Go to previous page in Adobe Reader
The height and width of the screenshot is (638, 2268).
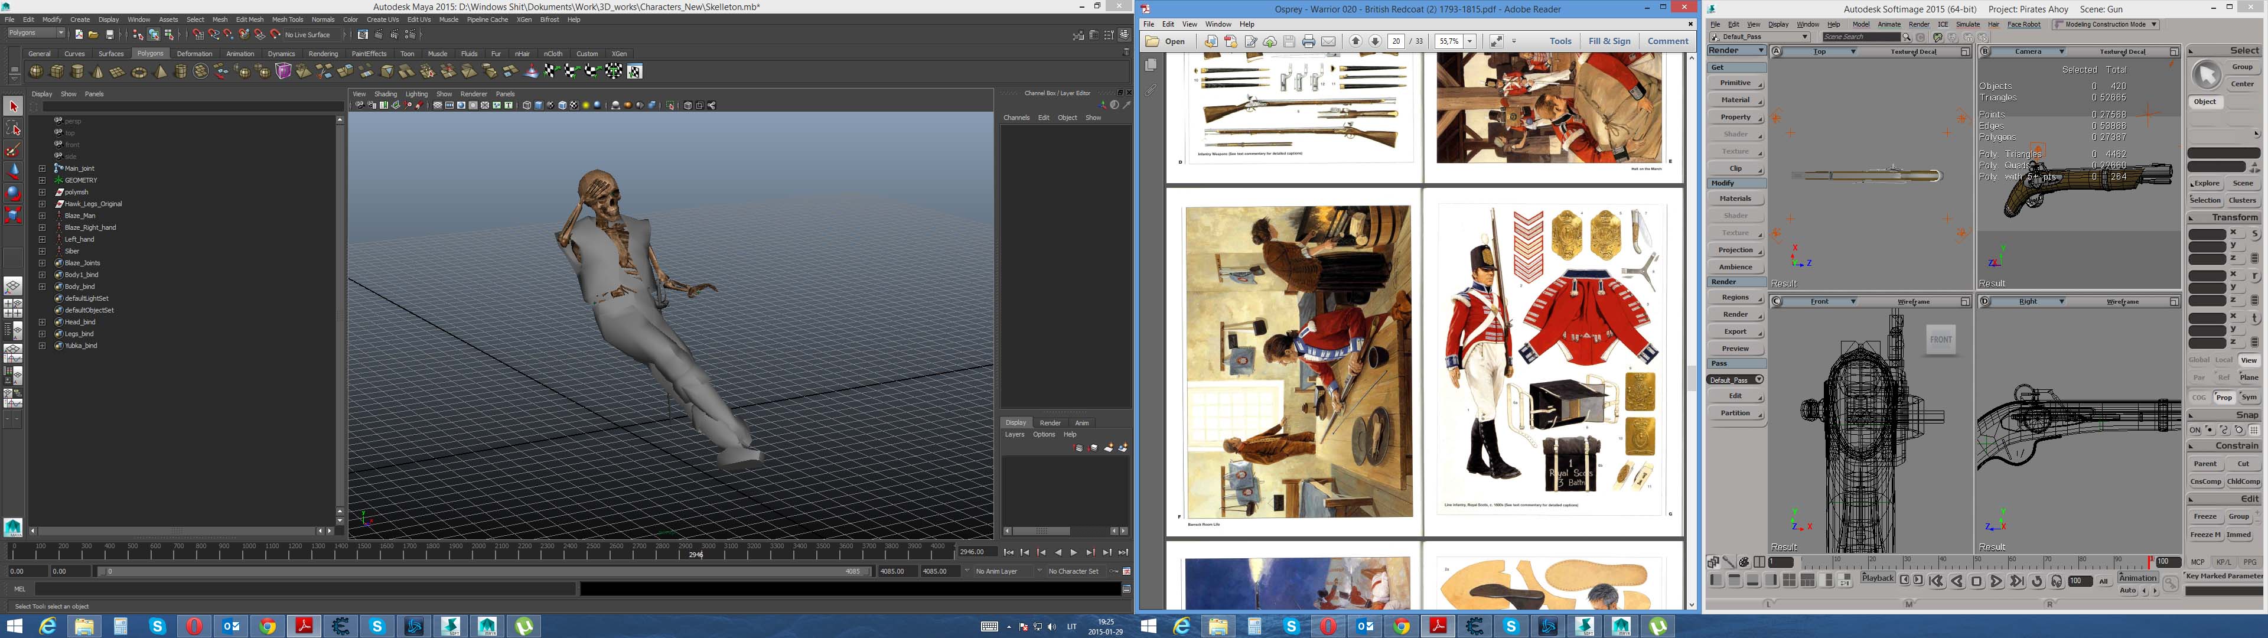click(1356, 41)
